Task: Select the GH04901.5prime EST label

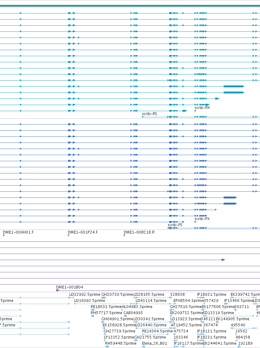Action: click(117, 319)
